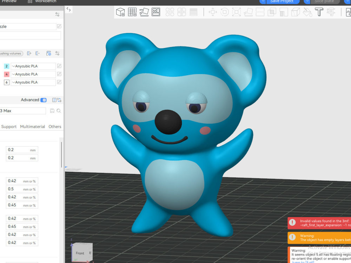Viewport: 351px width, 263px height.
Task: Save the 3 Max process preset
Action: [x=52, y=111]
